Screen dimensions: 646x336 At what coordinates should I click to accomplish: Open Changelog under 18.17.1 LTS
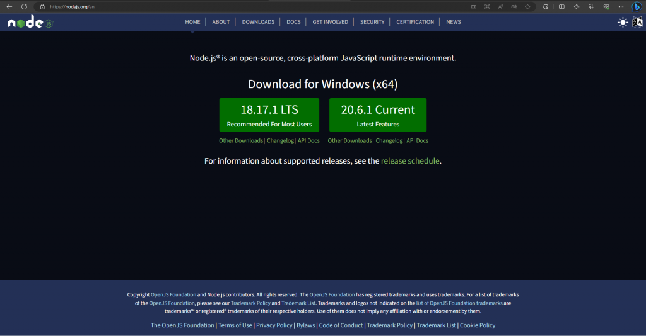(280, 140)
